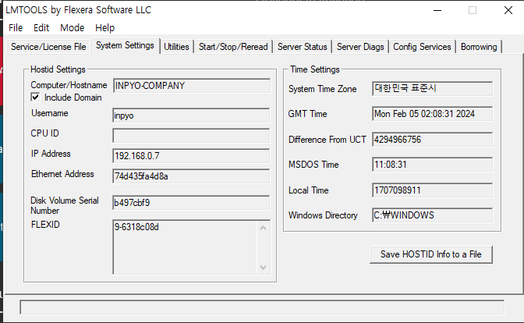Click the FLEXID scrollbar down arrow
Viewport: 524px width, 323px height.
tap(264, 267)
